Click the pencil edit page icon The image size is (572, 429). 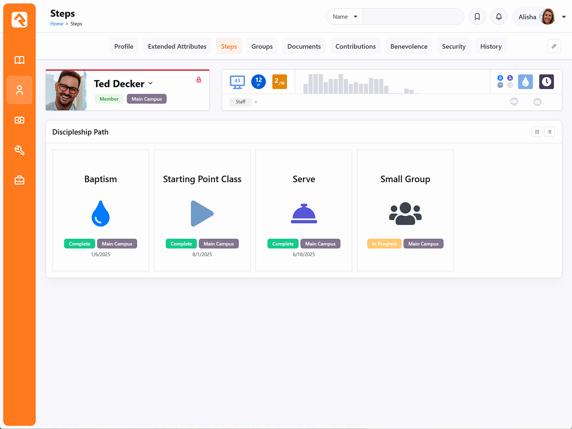point(554,46)
